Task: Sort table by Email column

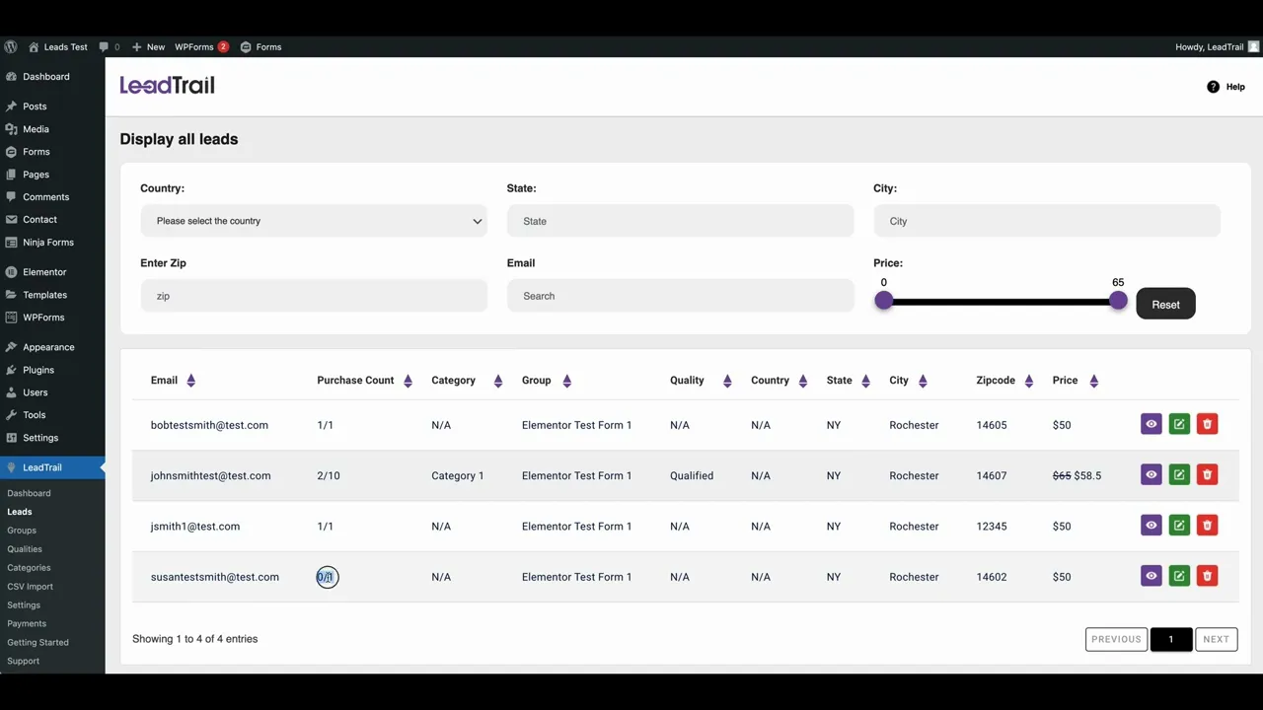Action: point(190,381)
